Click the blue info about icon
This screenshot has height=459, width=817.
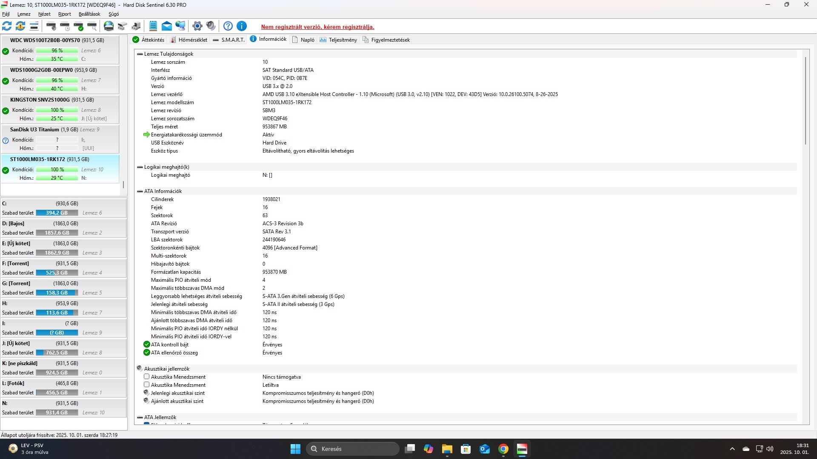coord(242,26)
